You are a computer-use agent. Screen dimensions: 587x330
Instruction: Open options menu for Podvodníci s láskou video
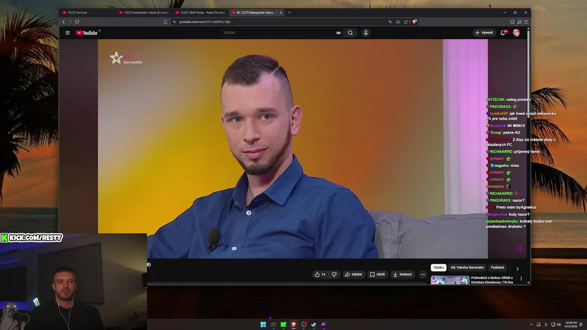tap(521, 278)
